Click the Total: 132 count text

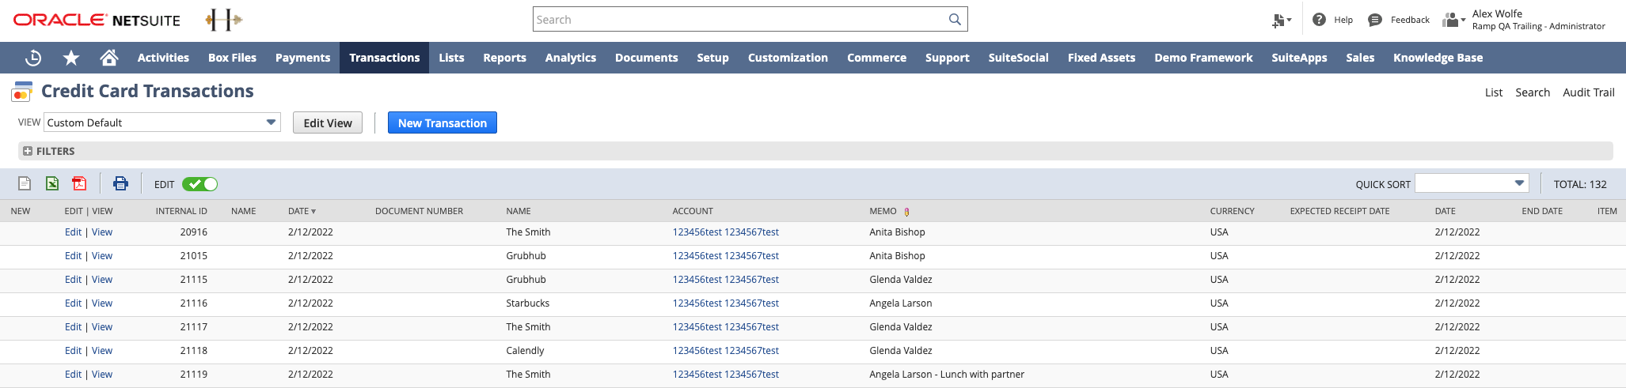[1580, 184]
